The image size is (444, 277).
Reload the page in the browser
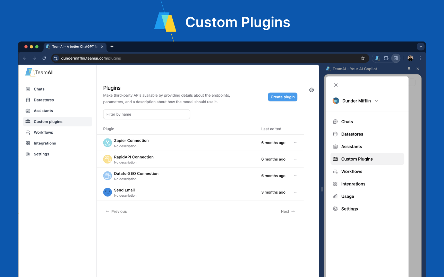coord(44,58)
